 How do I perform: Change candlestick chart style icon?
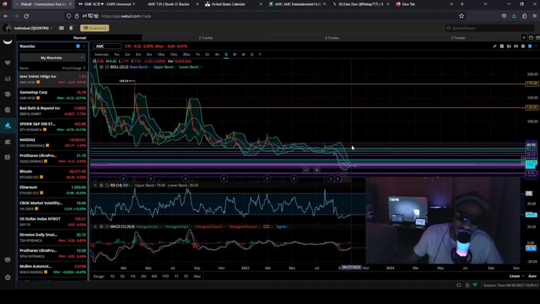coord(509,46)
